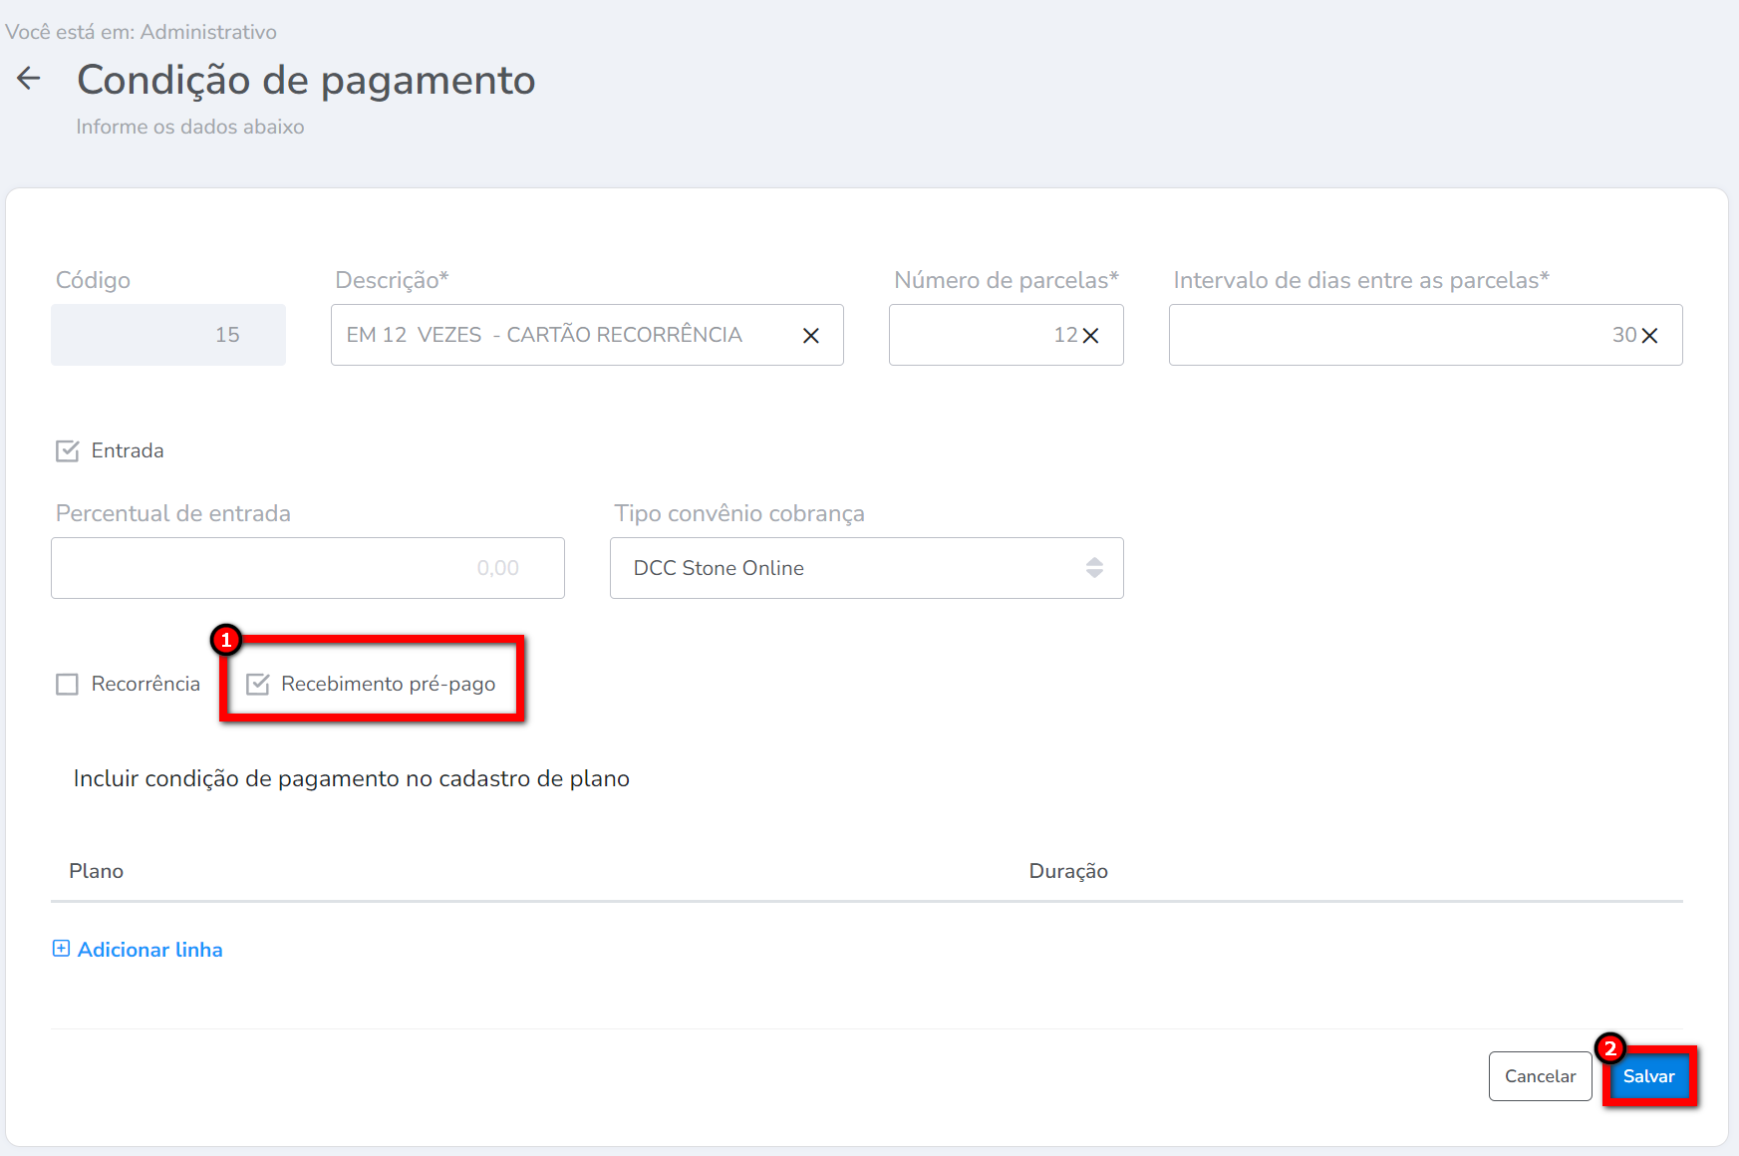Click the Duração column header

pyautogui.click(x=1067, y=871)
